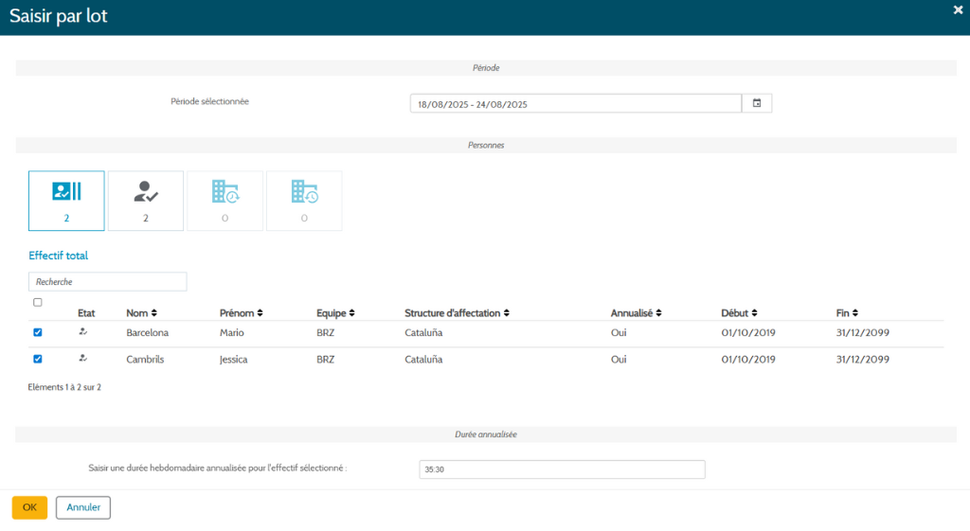The height and width of the screenshot is (531, 970).
Task: Sort the table by Fin
Action: [x=847, y=312]
